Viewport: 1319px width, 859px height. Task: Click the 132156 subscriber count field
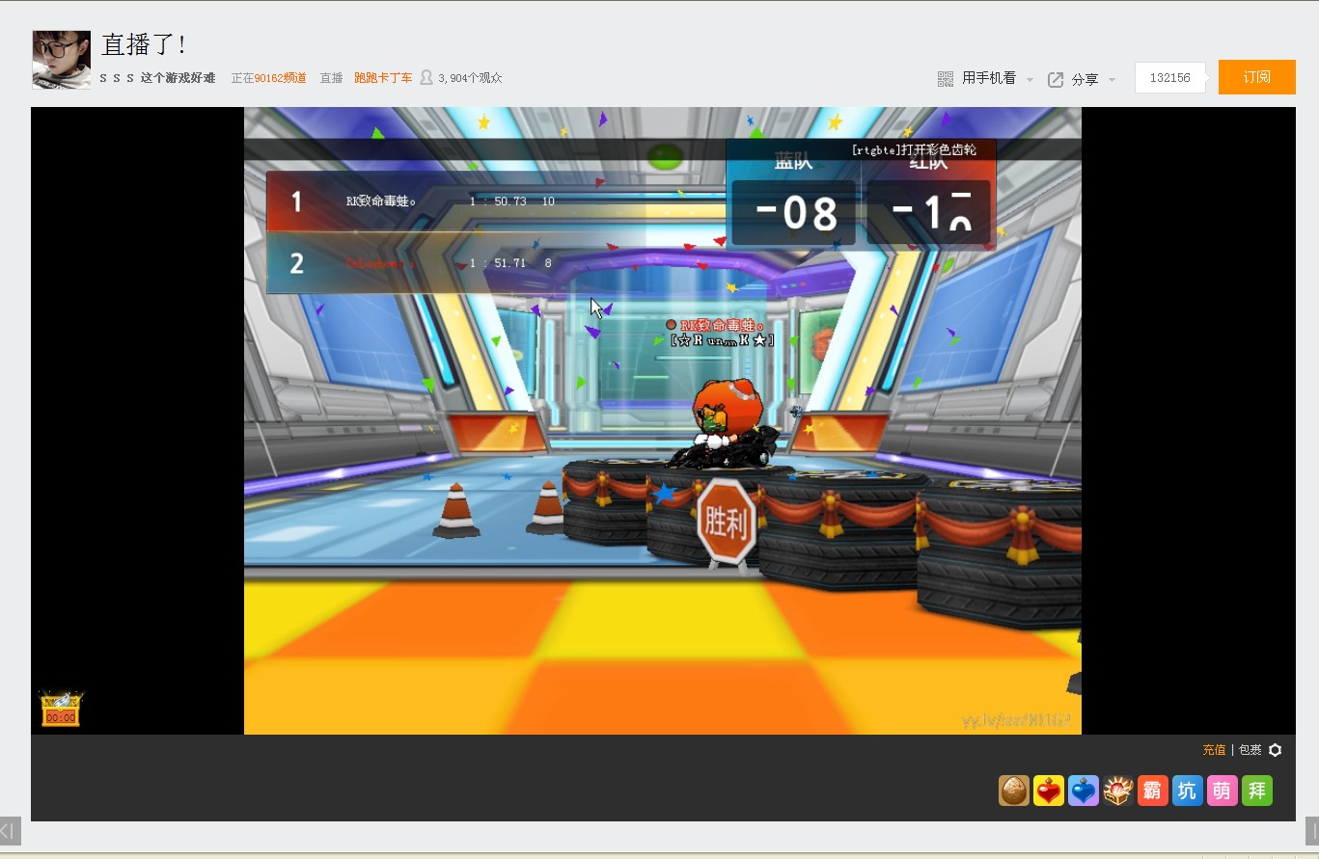tap(1170, 78)
